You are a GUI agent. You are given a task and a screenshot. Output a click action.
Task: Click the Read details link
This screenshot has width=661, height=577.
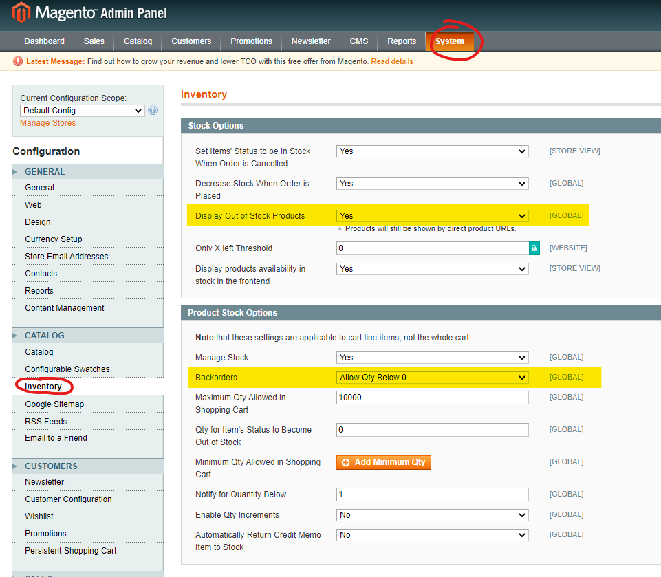click(x=392, y=61)
